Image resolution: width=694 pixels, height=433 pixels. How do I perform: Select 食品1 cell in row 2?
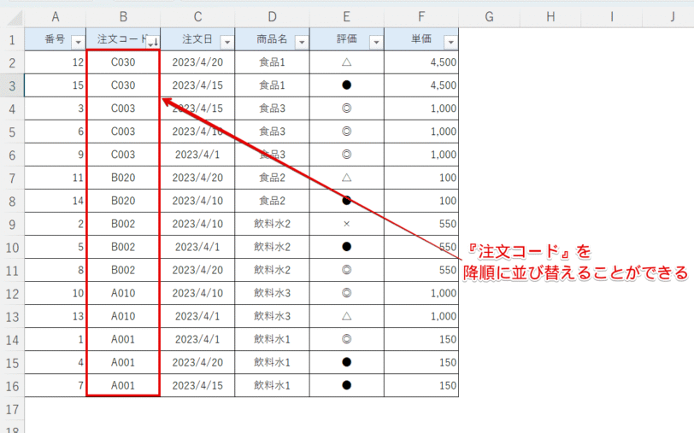[x=272, y=62]
